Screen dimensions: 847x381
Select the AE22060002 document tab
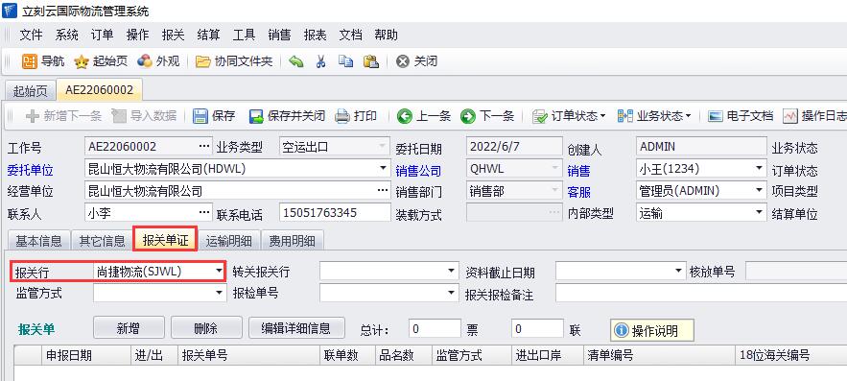[100, 90]
